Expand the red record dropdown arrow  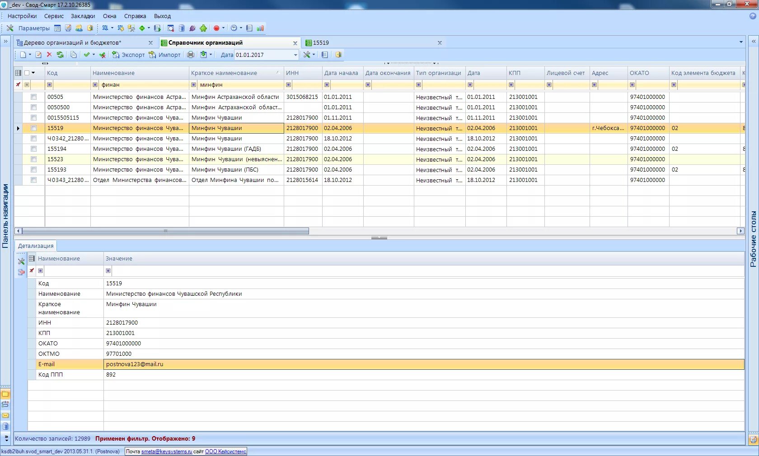coord(224,28)
